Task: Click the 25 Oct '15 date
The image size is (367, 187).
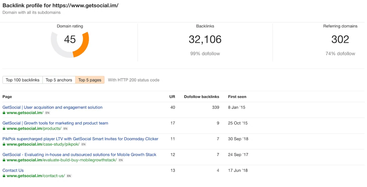Action: coord(238,123)
